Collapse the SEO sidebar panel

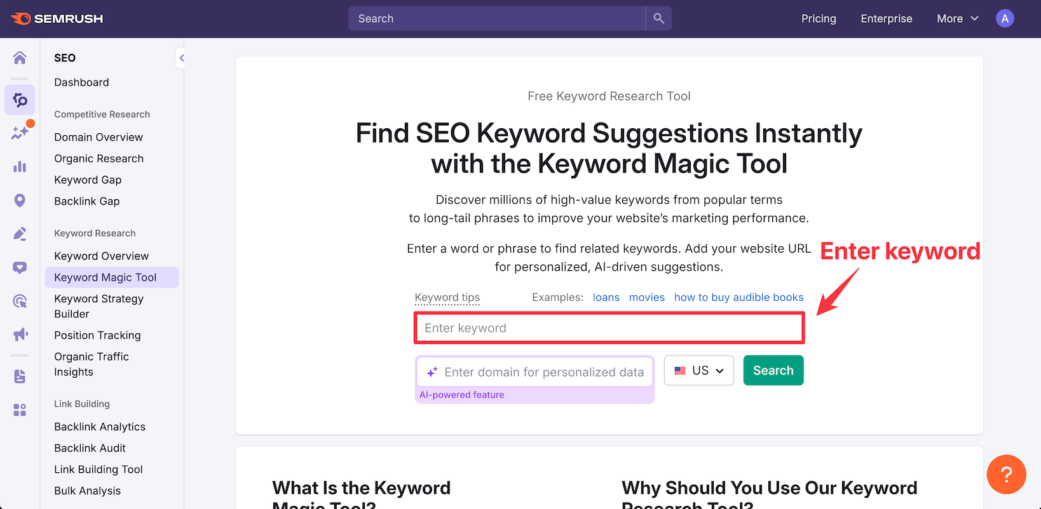[181, 58]
